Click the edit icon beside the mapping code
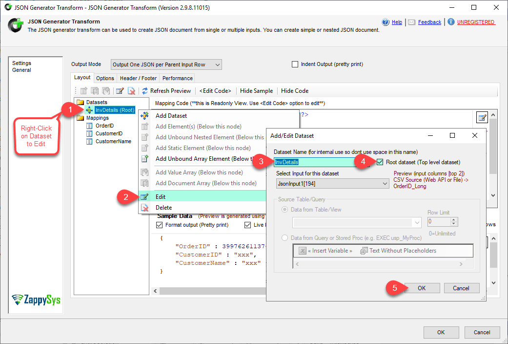This screenshot has height=344, width=508. tap(482, 117)
